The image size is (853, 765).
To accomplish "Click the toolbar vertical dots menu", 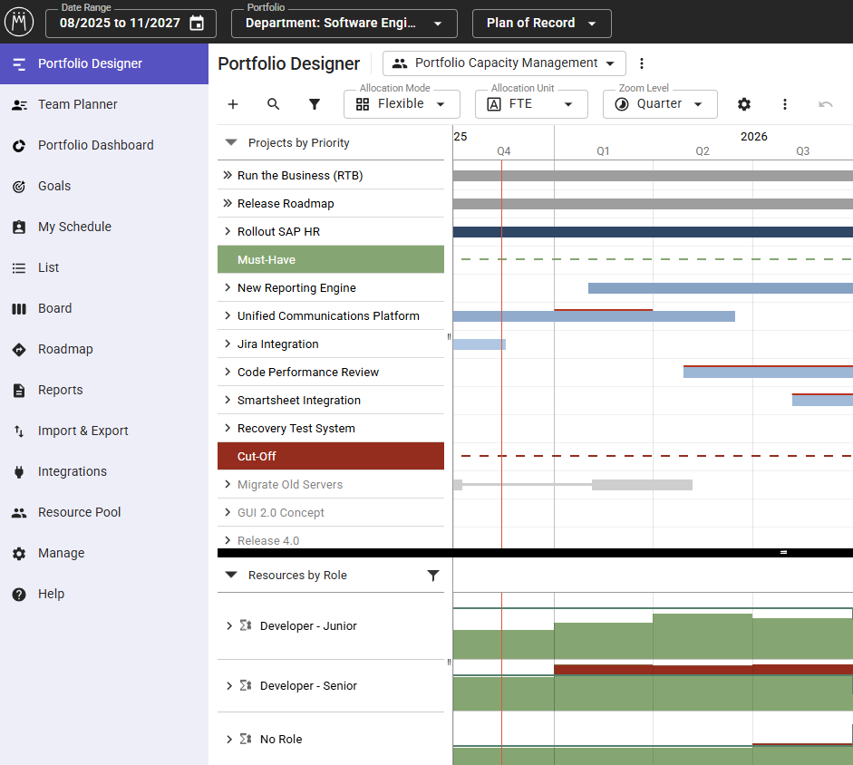I will point(785,104).
